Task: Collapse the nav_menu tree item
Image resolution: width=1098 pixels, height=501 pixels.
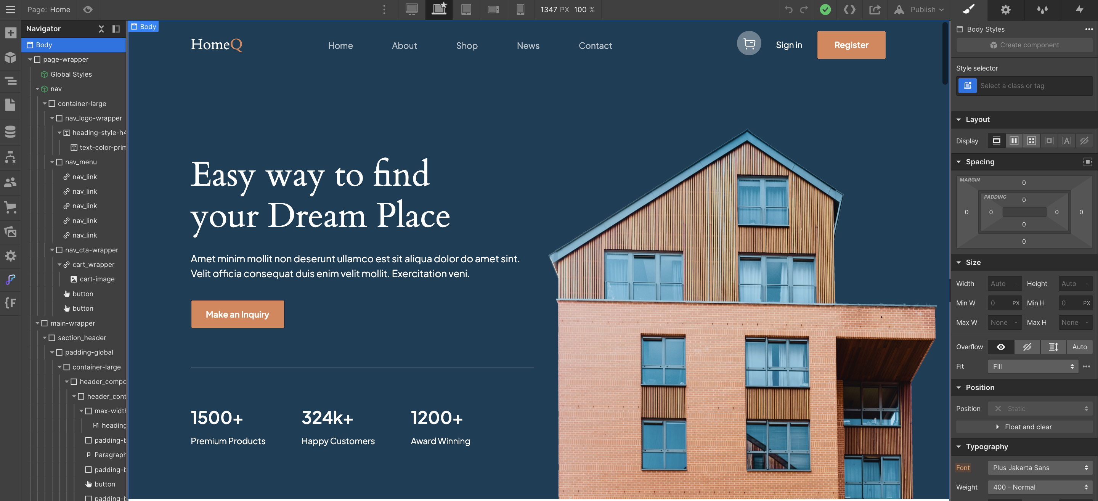Action: 52,162
